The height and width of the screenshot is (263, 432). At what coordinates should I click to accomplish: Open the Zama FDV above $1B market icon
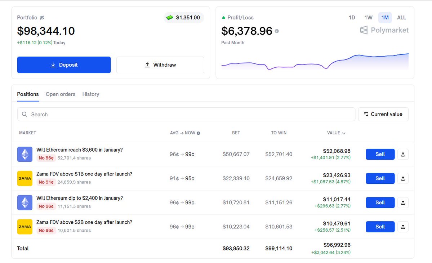[25, 178]
